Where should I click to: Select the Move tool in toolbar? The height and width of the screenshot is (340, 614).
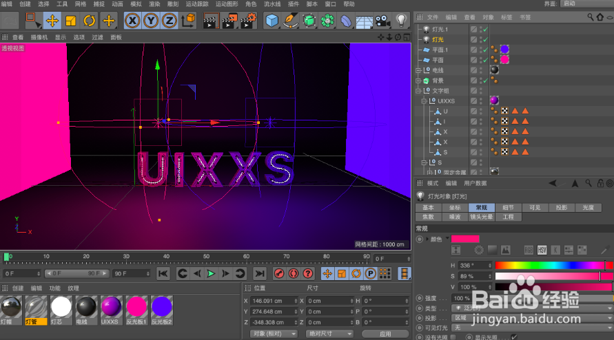52,21
